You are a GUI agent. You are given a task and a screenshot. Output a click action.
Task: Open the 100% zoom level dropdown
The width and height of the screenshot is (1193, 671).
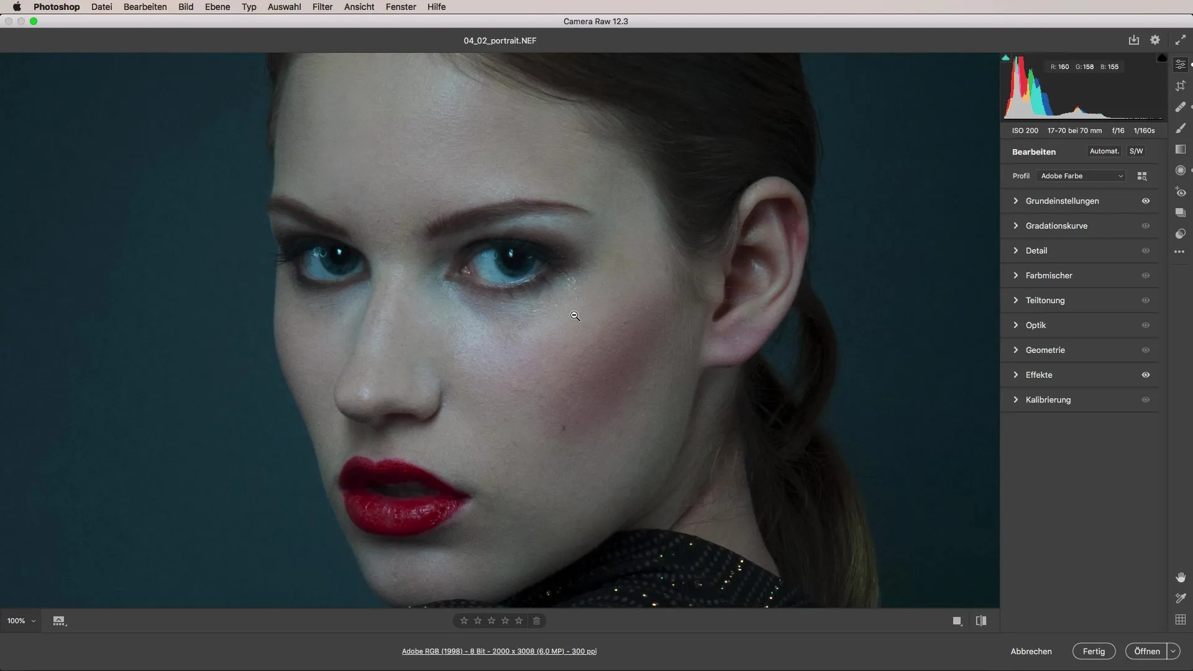tap(21, 621)
